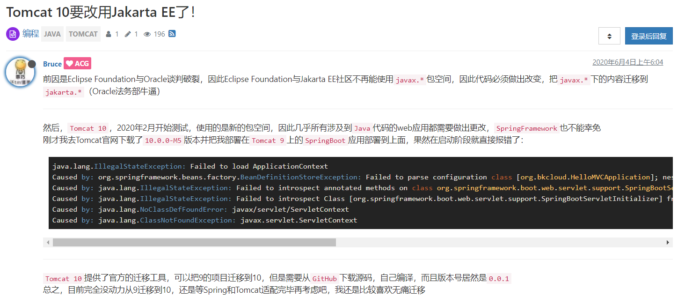685x304 pixels.
Task: Click Tomcat 10 code before 2020年2月开始测试
Action: click(88, 128)
